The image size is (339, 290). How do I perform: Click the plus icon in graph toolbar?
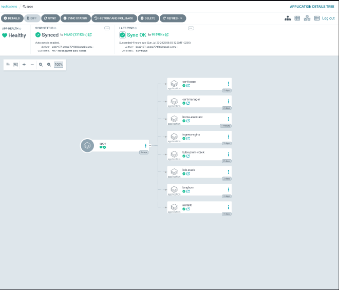pyautogui.click(x=24, y=65)
